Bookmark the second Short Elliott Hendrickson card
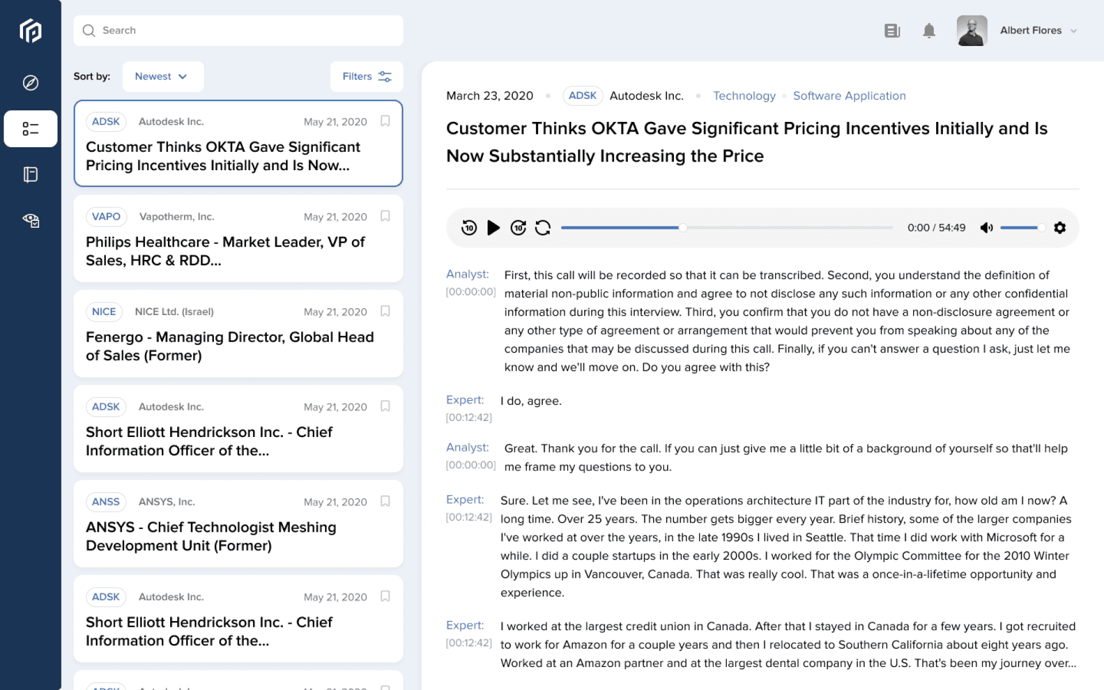The height and width of the screenshot is (690, 1104). click(385, 596)
